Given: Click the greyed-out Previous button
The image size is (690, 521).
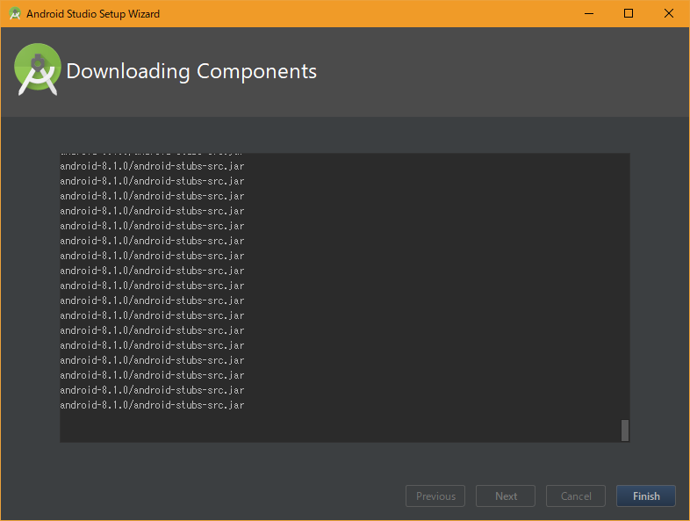Looking at the screenshot, I should point(435,496).
